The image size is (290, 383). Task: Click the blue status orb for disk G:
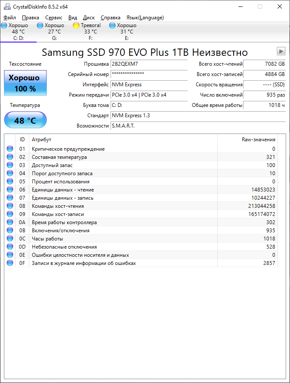coord(40,25)
